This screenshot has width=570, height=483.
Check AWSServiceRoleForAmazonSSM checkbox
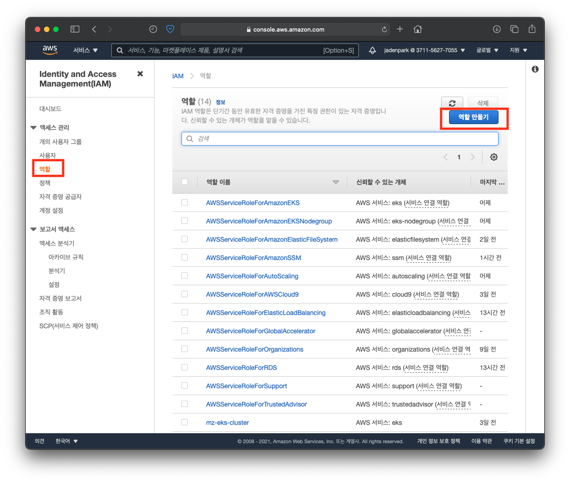185,257
